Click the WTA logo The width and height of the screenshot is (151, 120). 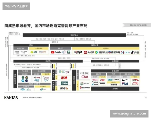click(x=37, y=77)
